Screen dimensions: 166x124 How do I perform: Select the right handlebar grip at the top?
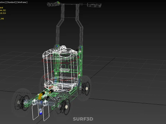click(94, 5)
